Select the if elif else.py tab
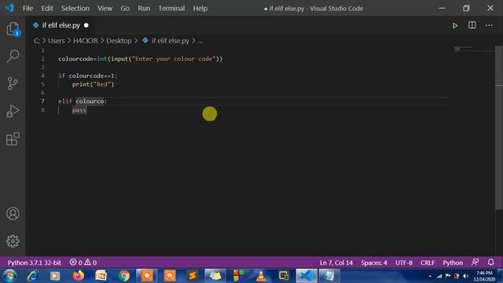This screenshot has height=283, width=503. (x=61, y=25)
